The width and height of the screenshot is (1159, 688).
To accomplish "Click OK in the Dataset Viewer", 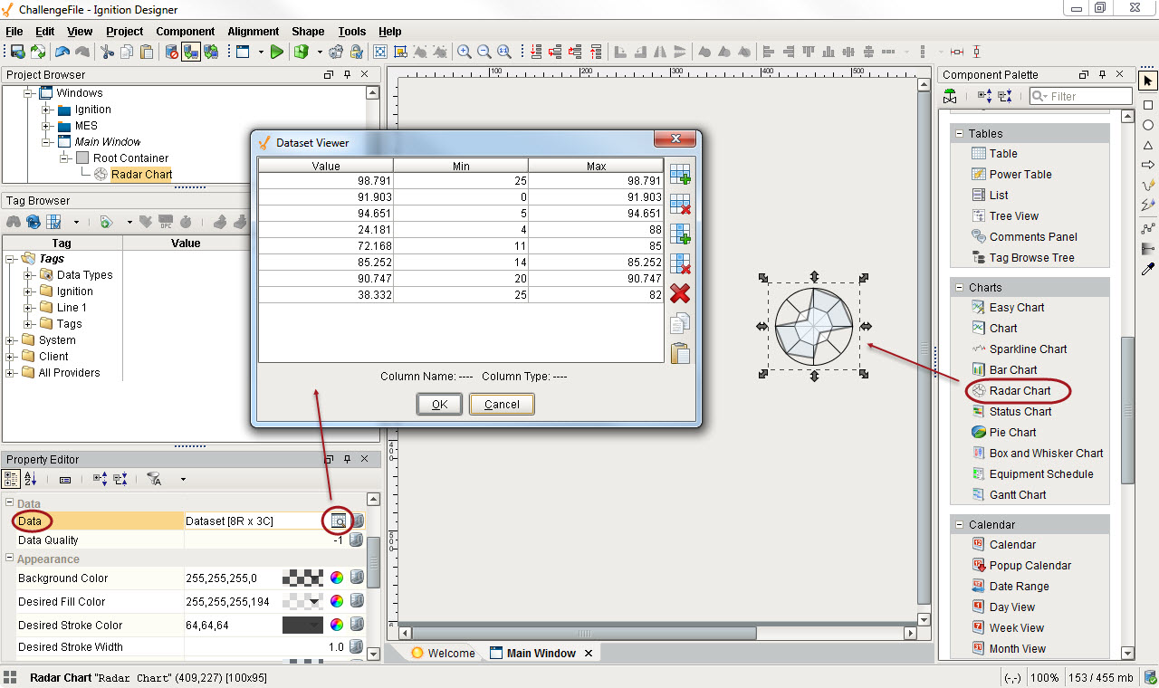I will point(439,404).
